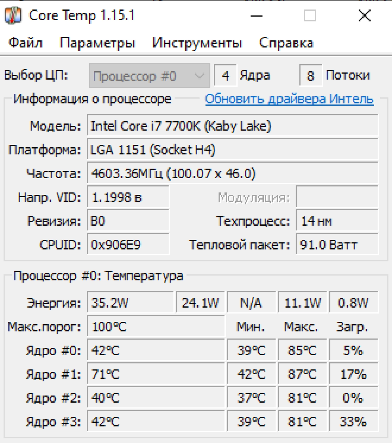392x443 pixels.
Task: Click the VID voltage value 1.1998 в
Action: click(x=128, y=197)
